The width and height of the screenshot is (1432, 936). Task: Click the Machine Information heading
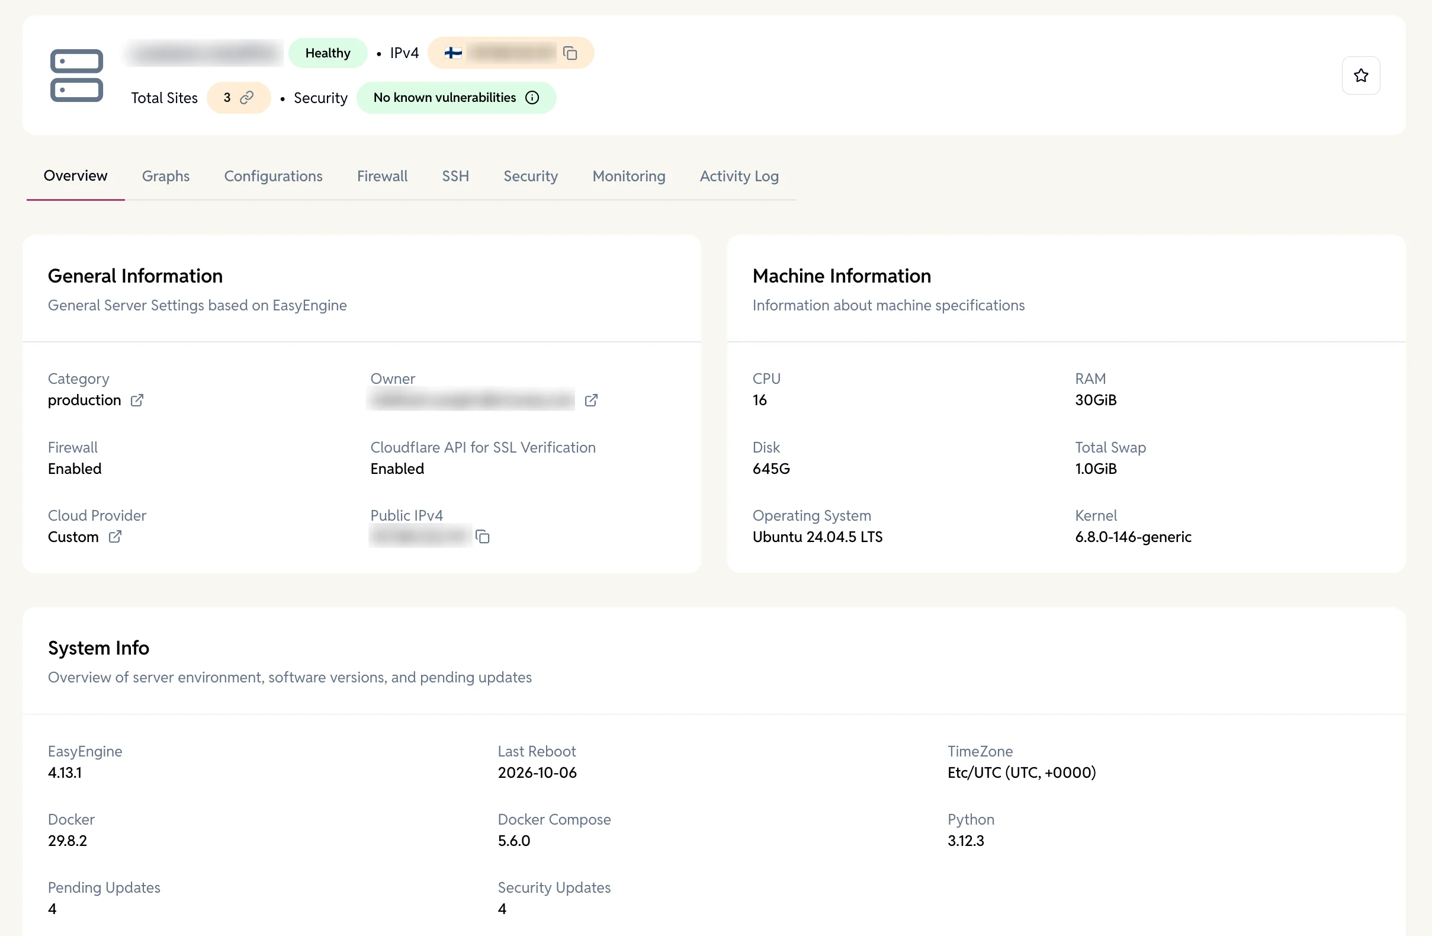(841, 275)
